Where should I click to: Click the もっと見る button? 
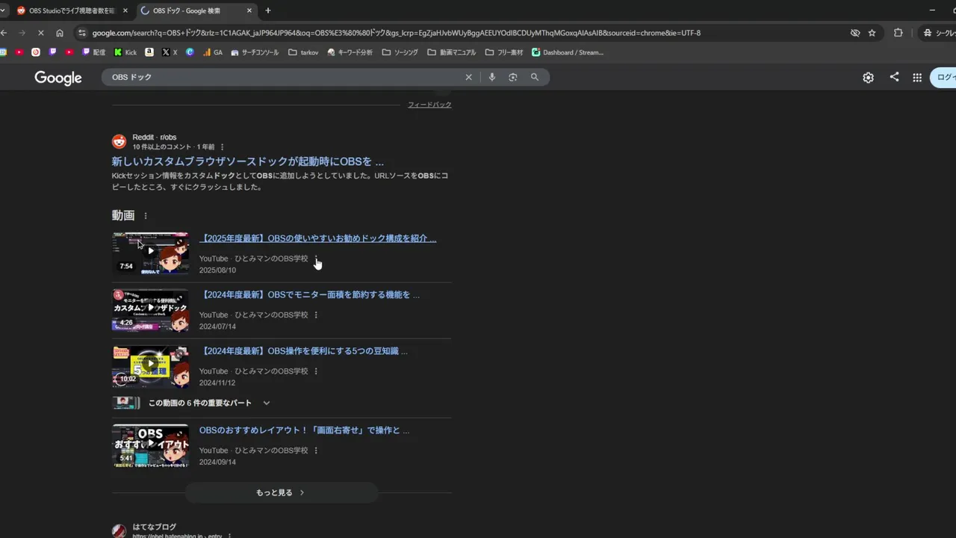click(x=281, y=492)
